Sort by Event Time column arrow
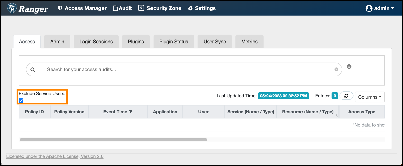The height and width of the screenshot is (166, 403). (x=131, y=112)
